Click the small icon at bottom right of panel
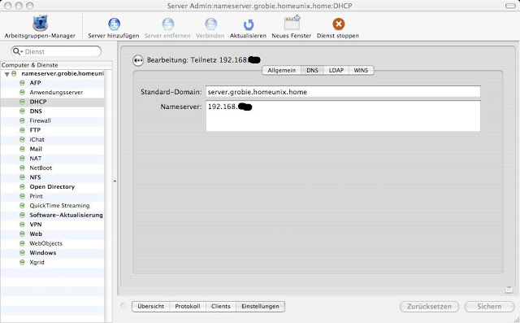The image size is (520, 323). click(509, 290)
